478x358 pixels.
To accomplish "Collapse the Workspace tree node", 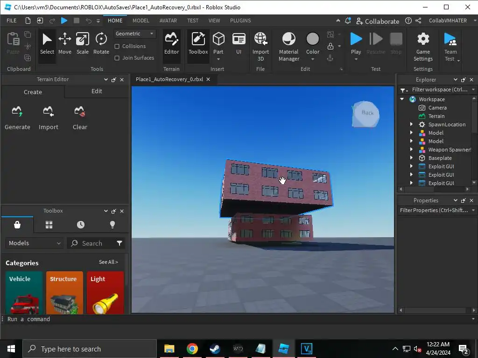I will (x=402, y=99).
